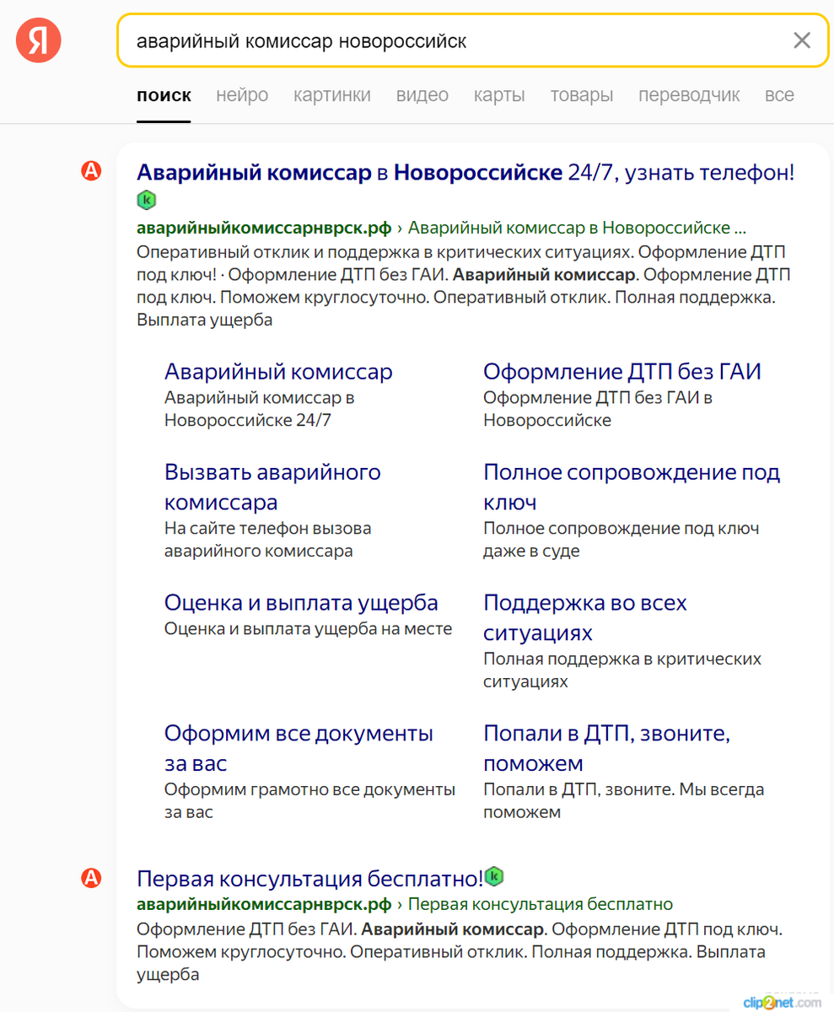Click the text 'Полное сопровождение под ключ даже в суде'
834x1012 pixels.
coord(621,540)
